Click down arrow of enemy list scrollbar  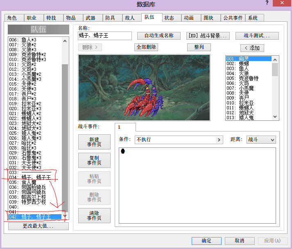pyautogui.click(x=275, y=117)
